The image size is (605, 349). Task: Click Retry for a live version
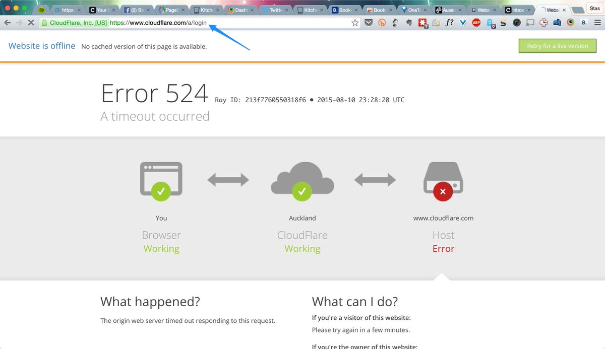(558, 46)
